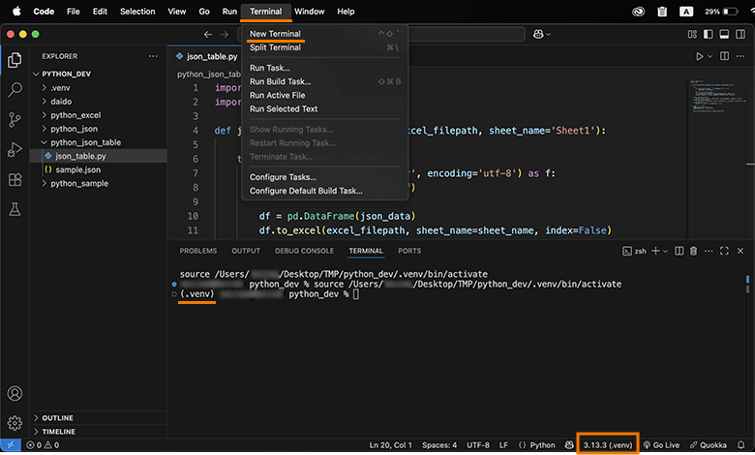Open the Extensions view

click(x=15, y=180)
